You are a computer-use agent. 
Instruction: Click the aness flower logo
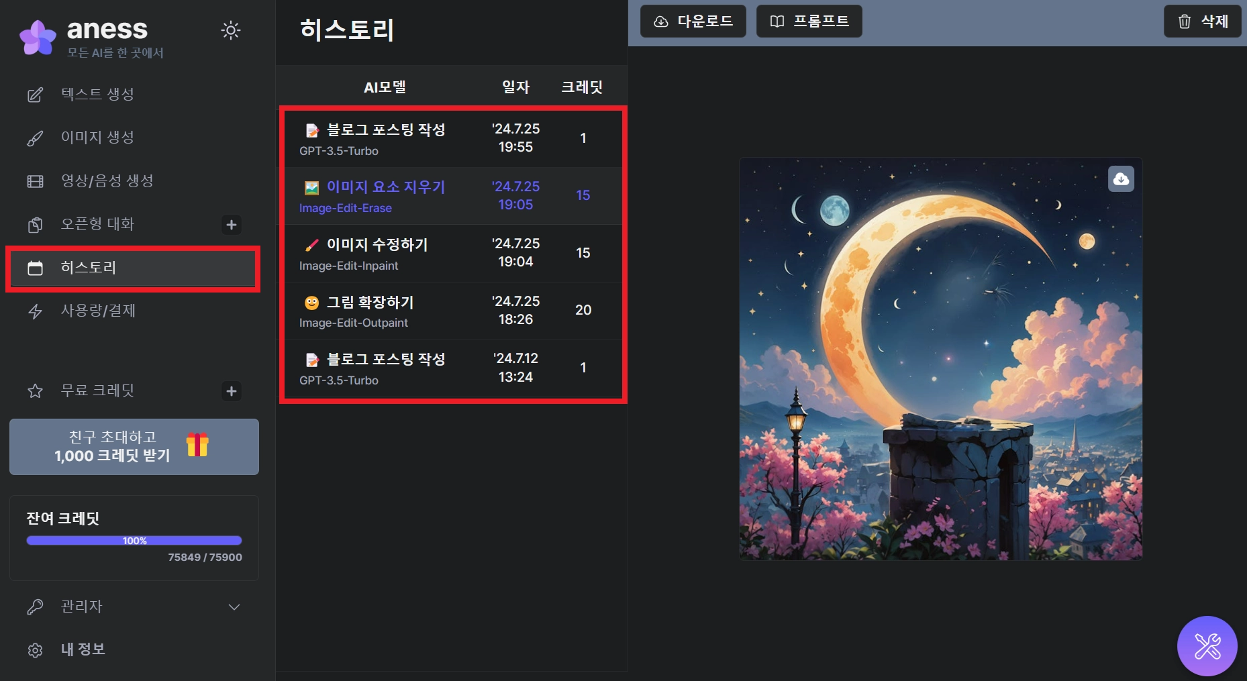(x=38, y=38)
